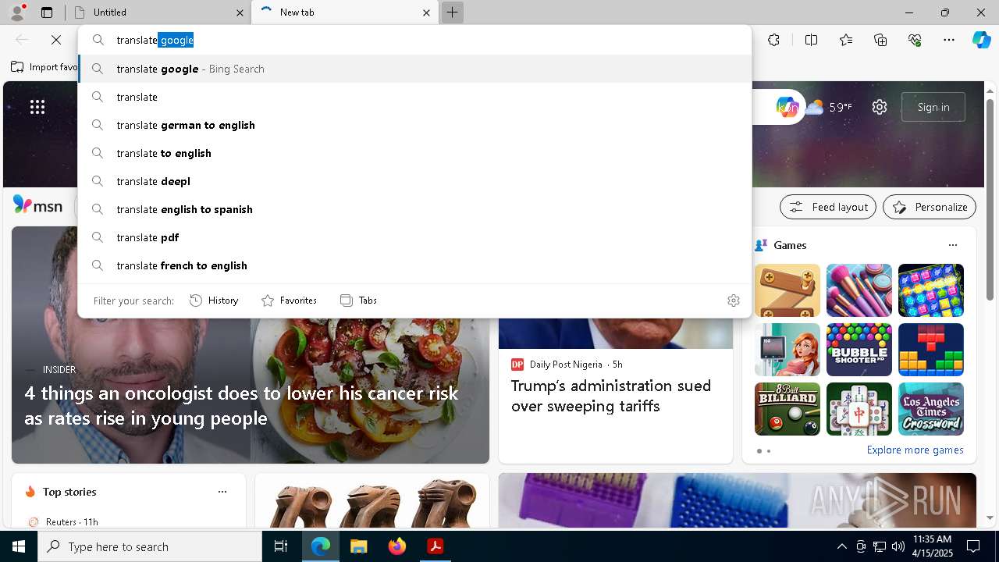Open Task View on taskbar
The width and height of the screenshot is (999, 562).
[281, 546]
